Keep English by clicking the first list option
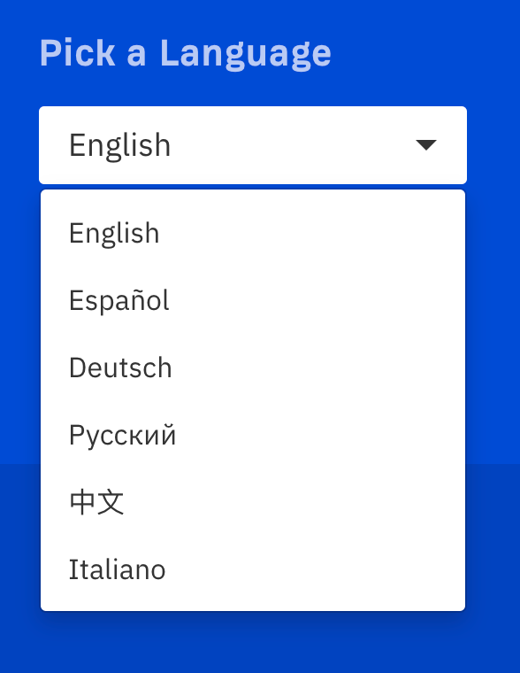This screenshot has height=673, width=520. [253, 233]
